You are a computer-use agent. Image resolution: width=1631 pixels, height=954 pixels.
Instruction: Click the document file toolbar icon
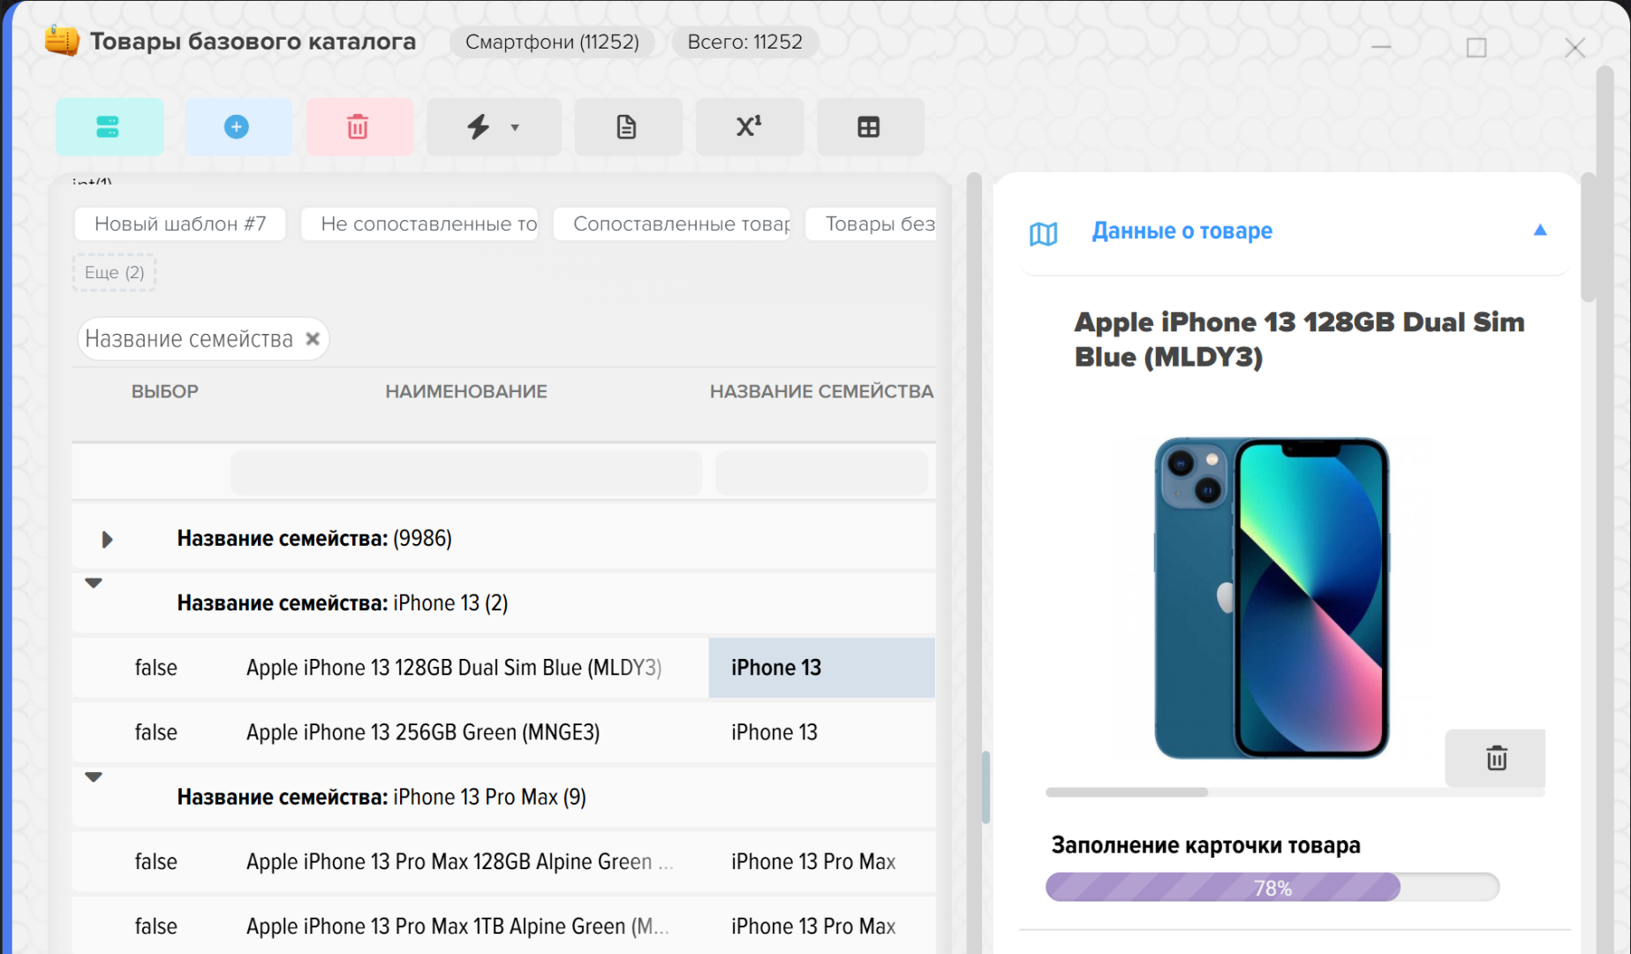coord(627,127)
